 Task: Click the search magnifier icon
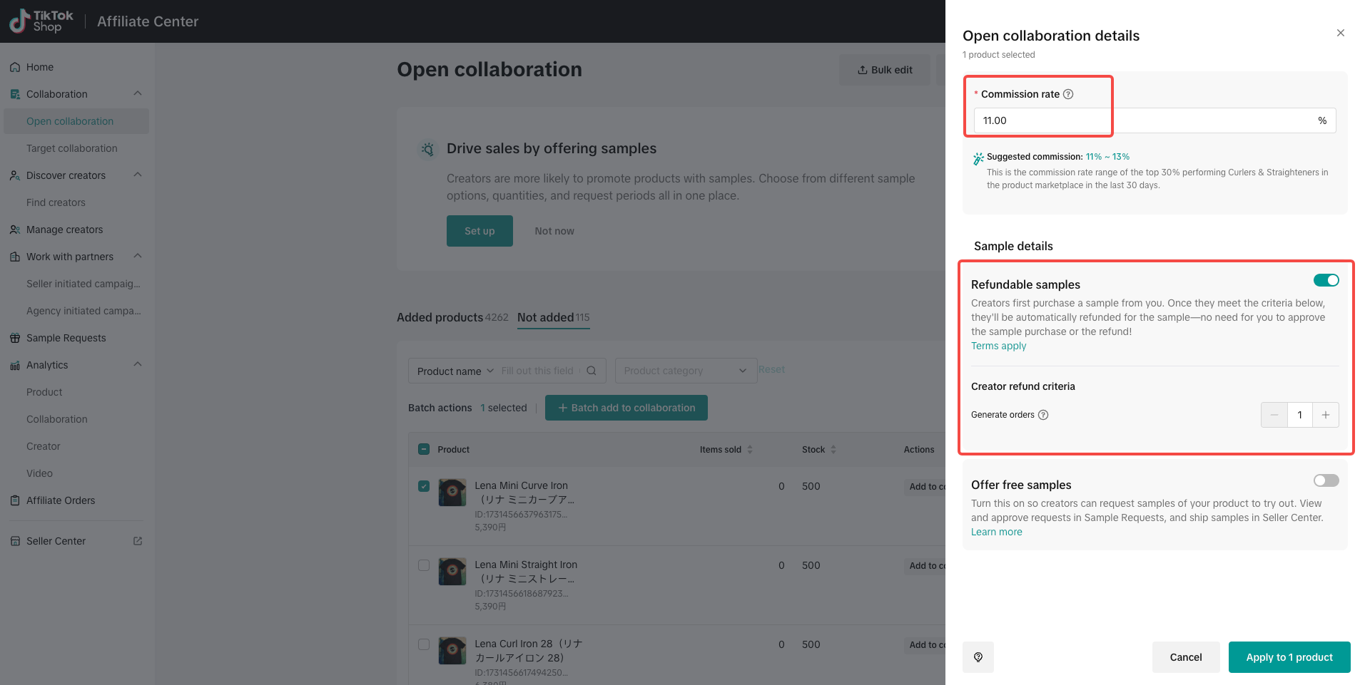pos(592,371)
